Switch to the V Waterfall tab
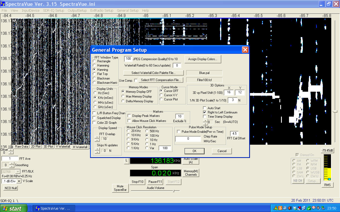This screenshot has height=212, width=340. 63,147
